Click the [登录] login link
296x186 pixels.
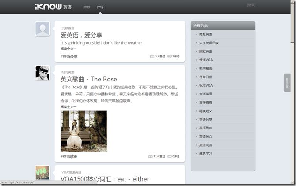(x=251, y=5)
